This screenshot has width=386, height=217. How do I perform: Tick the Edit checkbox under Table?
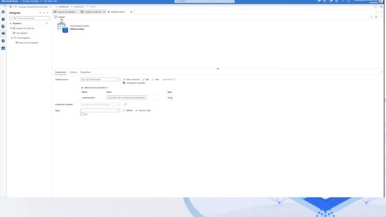coord(82,114)
